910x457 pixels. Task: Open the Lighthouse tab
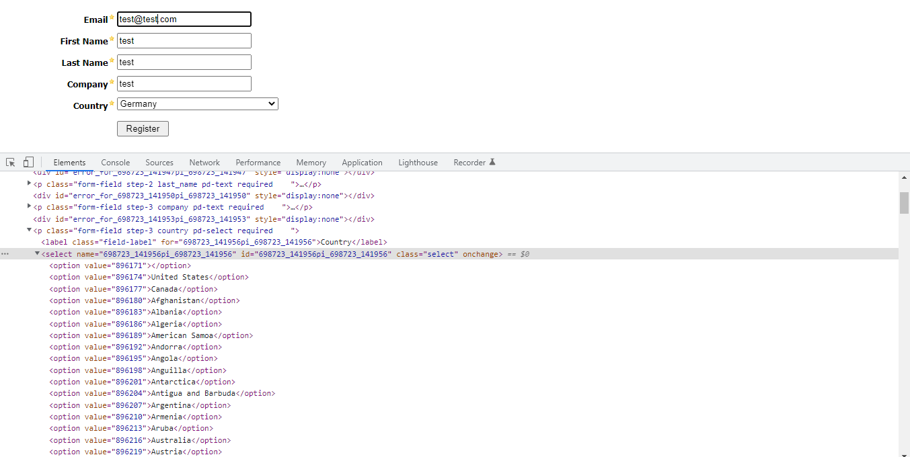point(418,163)
